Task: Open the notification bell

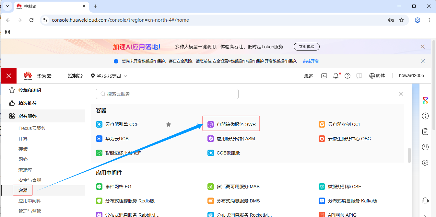Action: (336, 76)
